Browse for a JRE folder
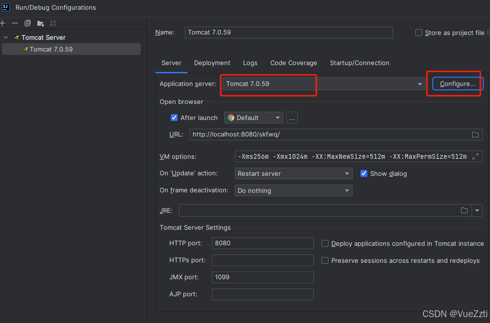 point(464,210)
